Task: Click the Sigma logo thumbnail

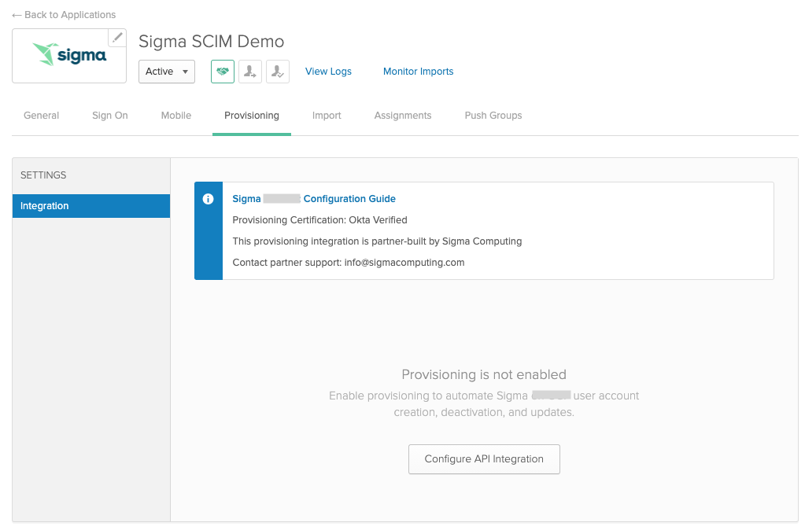Action: tap(69, 56)
